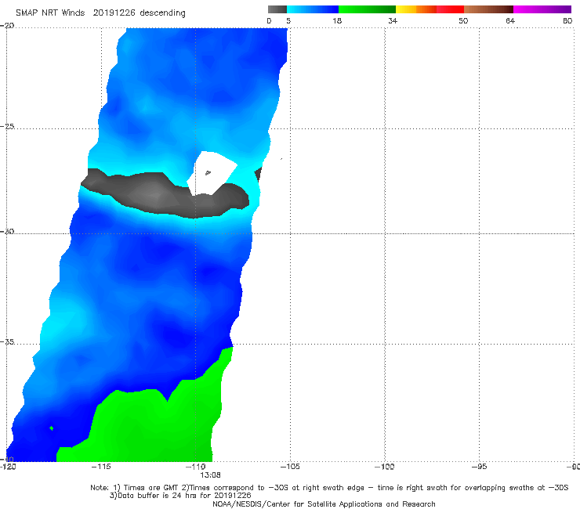Click the -35 latitude axis label

[7, 341]
